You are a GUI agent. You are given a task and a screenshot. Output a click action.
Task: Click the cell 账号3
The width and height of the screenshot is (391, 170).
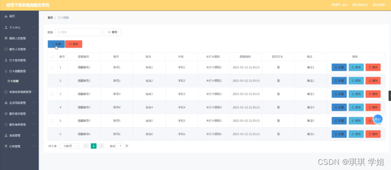[117, 94]
